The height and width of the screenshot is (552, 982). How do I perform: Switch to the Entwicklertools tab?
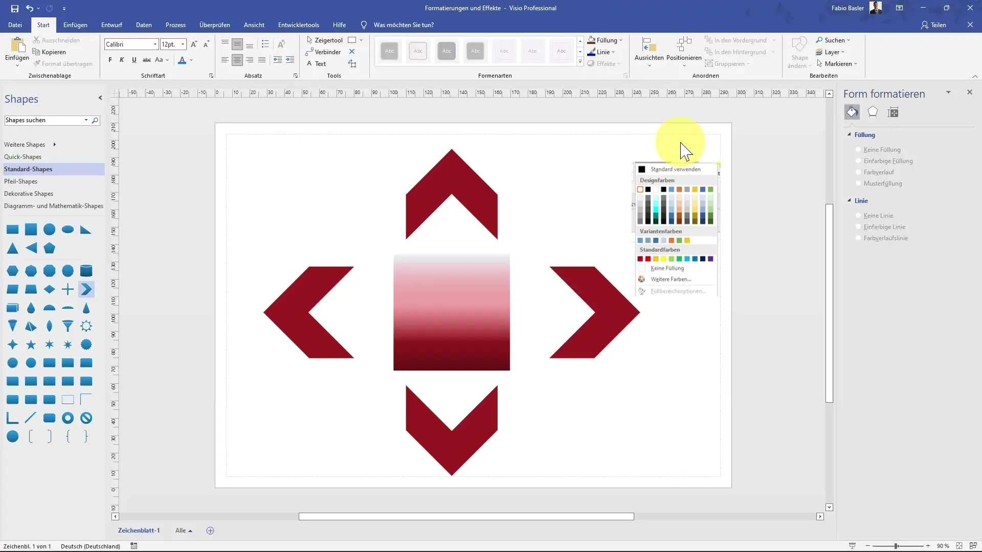coord(299,25)
